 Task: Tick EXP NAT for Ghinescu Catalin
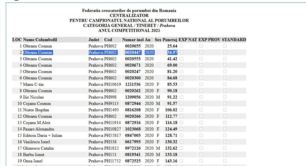tap(181, 148)
